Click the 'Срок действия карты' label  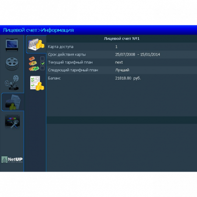67,55
